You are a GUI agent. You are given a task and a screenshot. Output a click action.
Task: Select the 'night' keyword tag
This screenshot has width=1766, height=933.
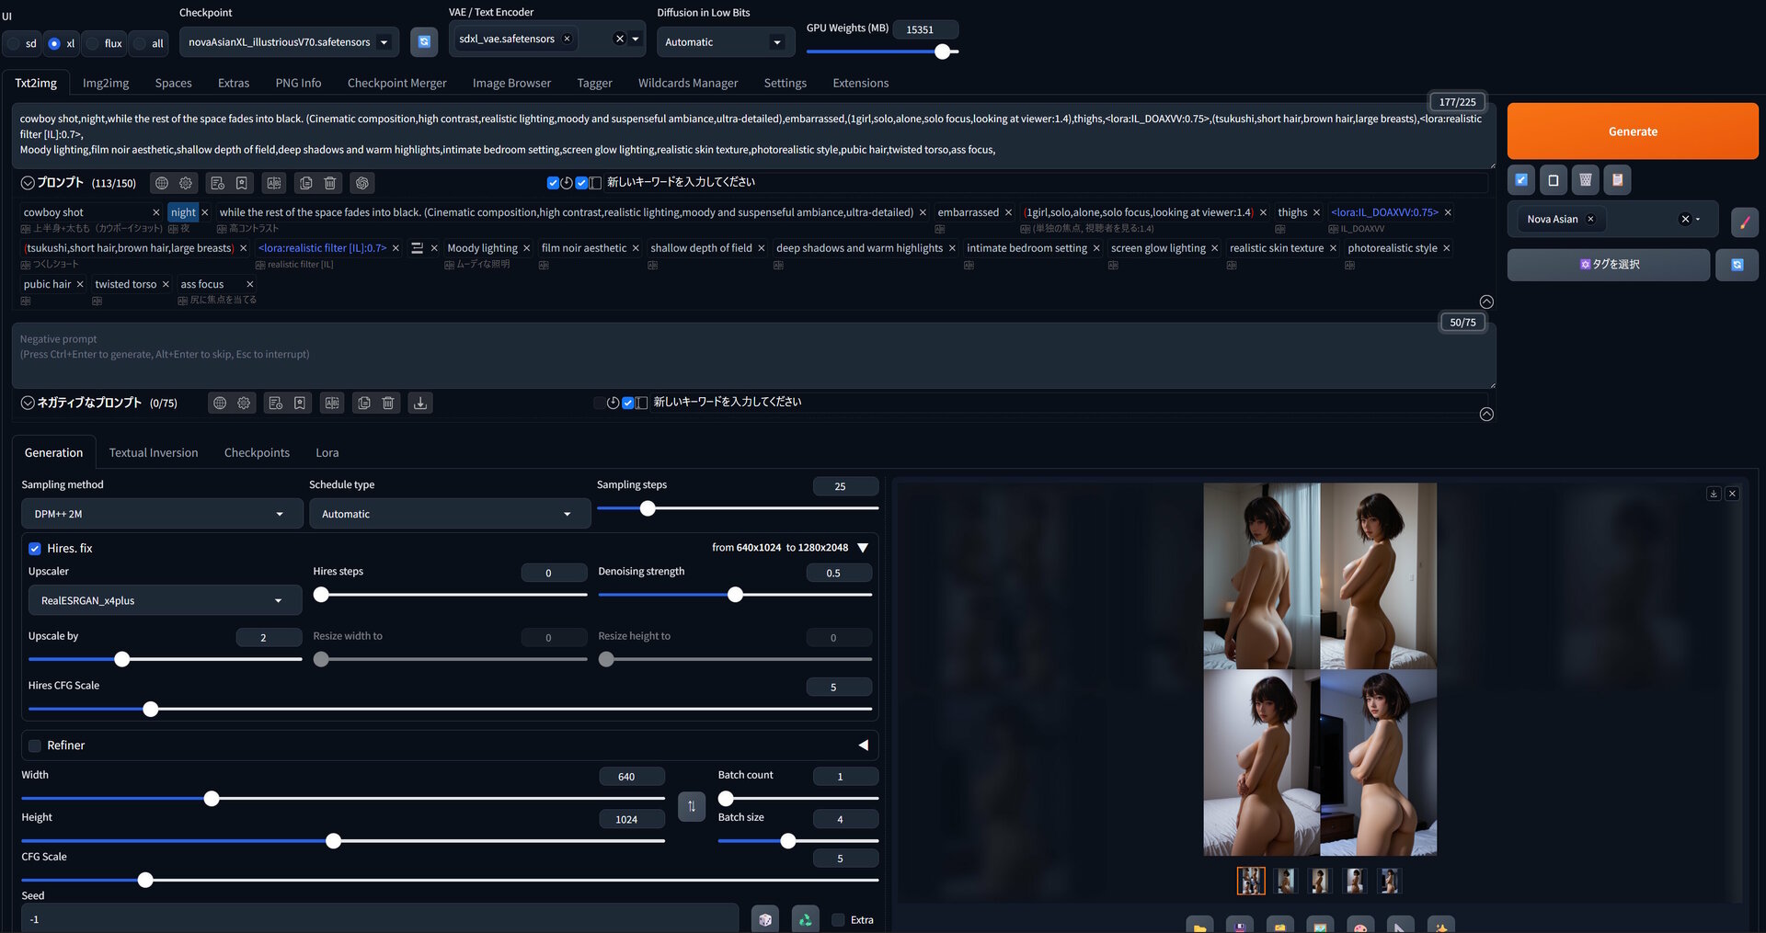[x=183, y=212]
